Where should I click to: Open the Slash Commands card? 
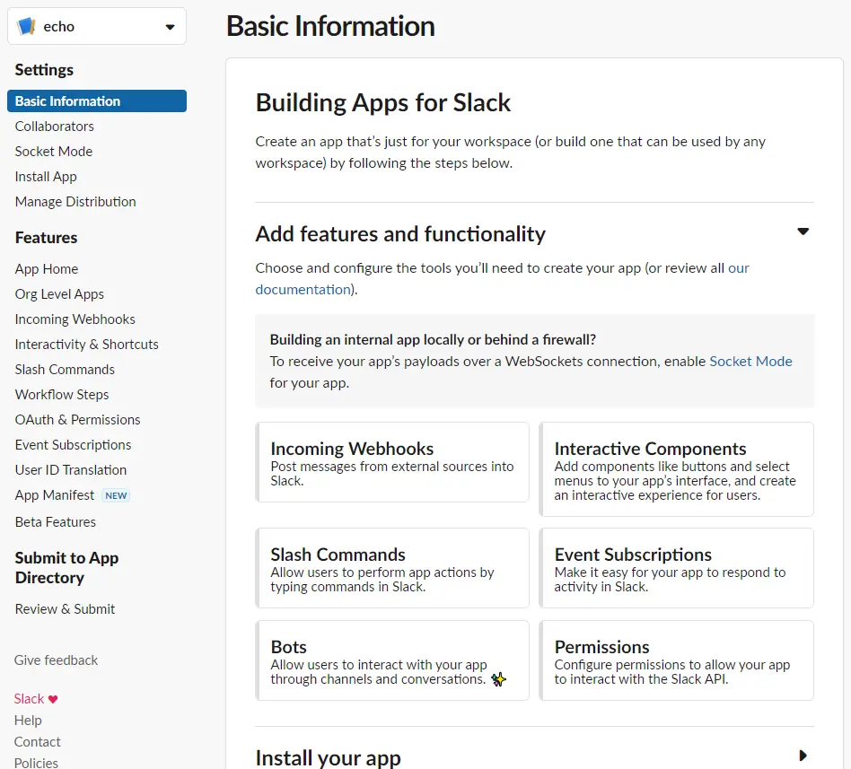coord(392,568)
